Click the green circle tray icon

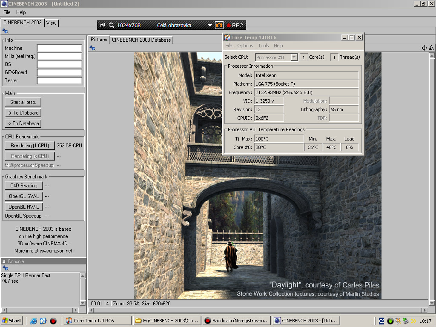[390, 321]
